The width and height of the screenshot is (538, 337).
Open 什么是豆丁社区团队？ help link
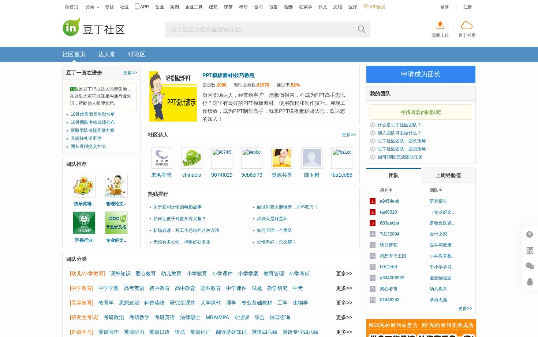pos(400,125)
